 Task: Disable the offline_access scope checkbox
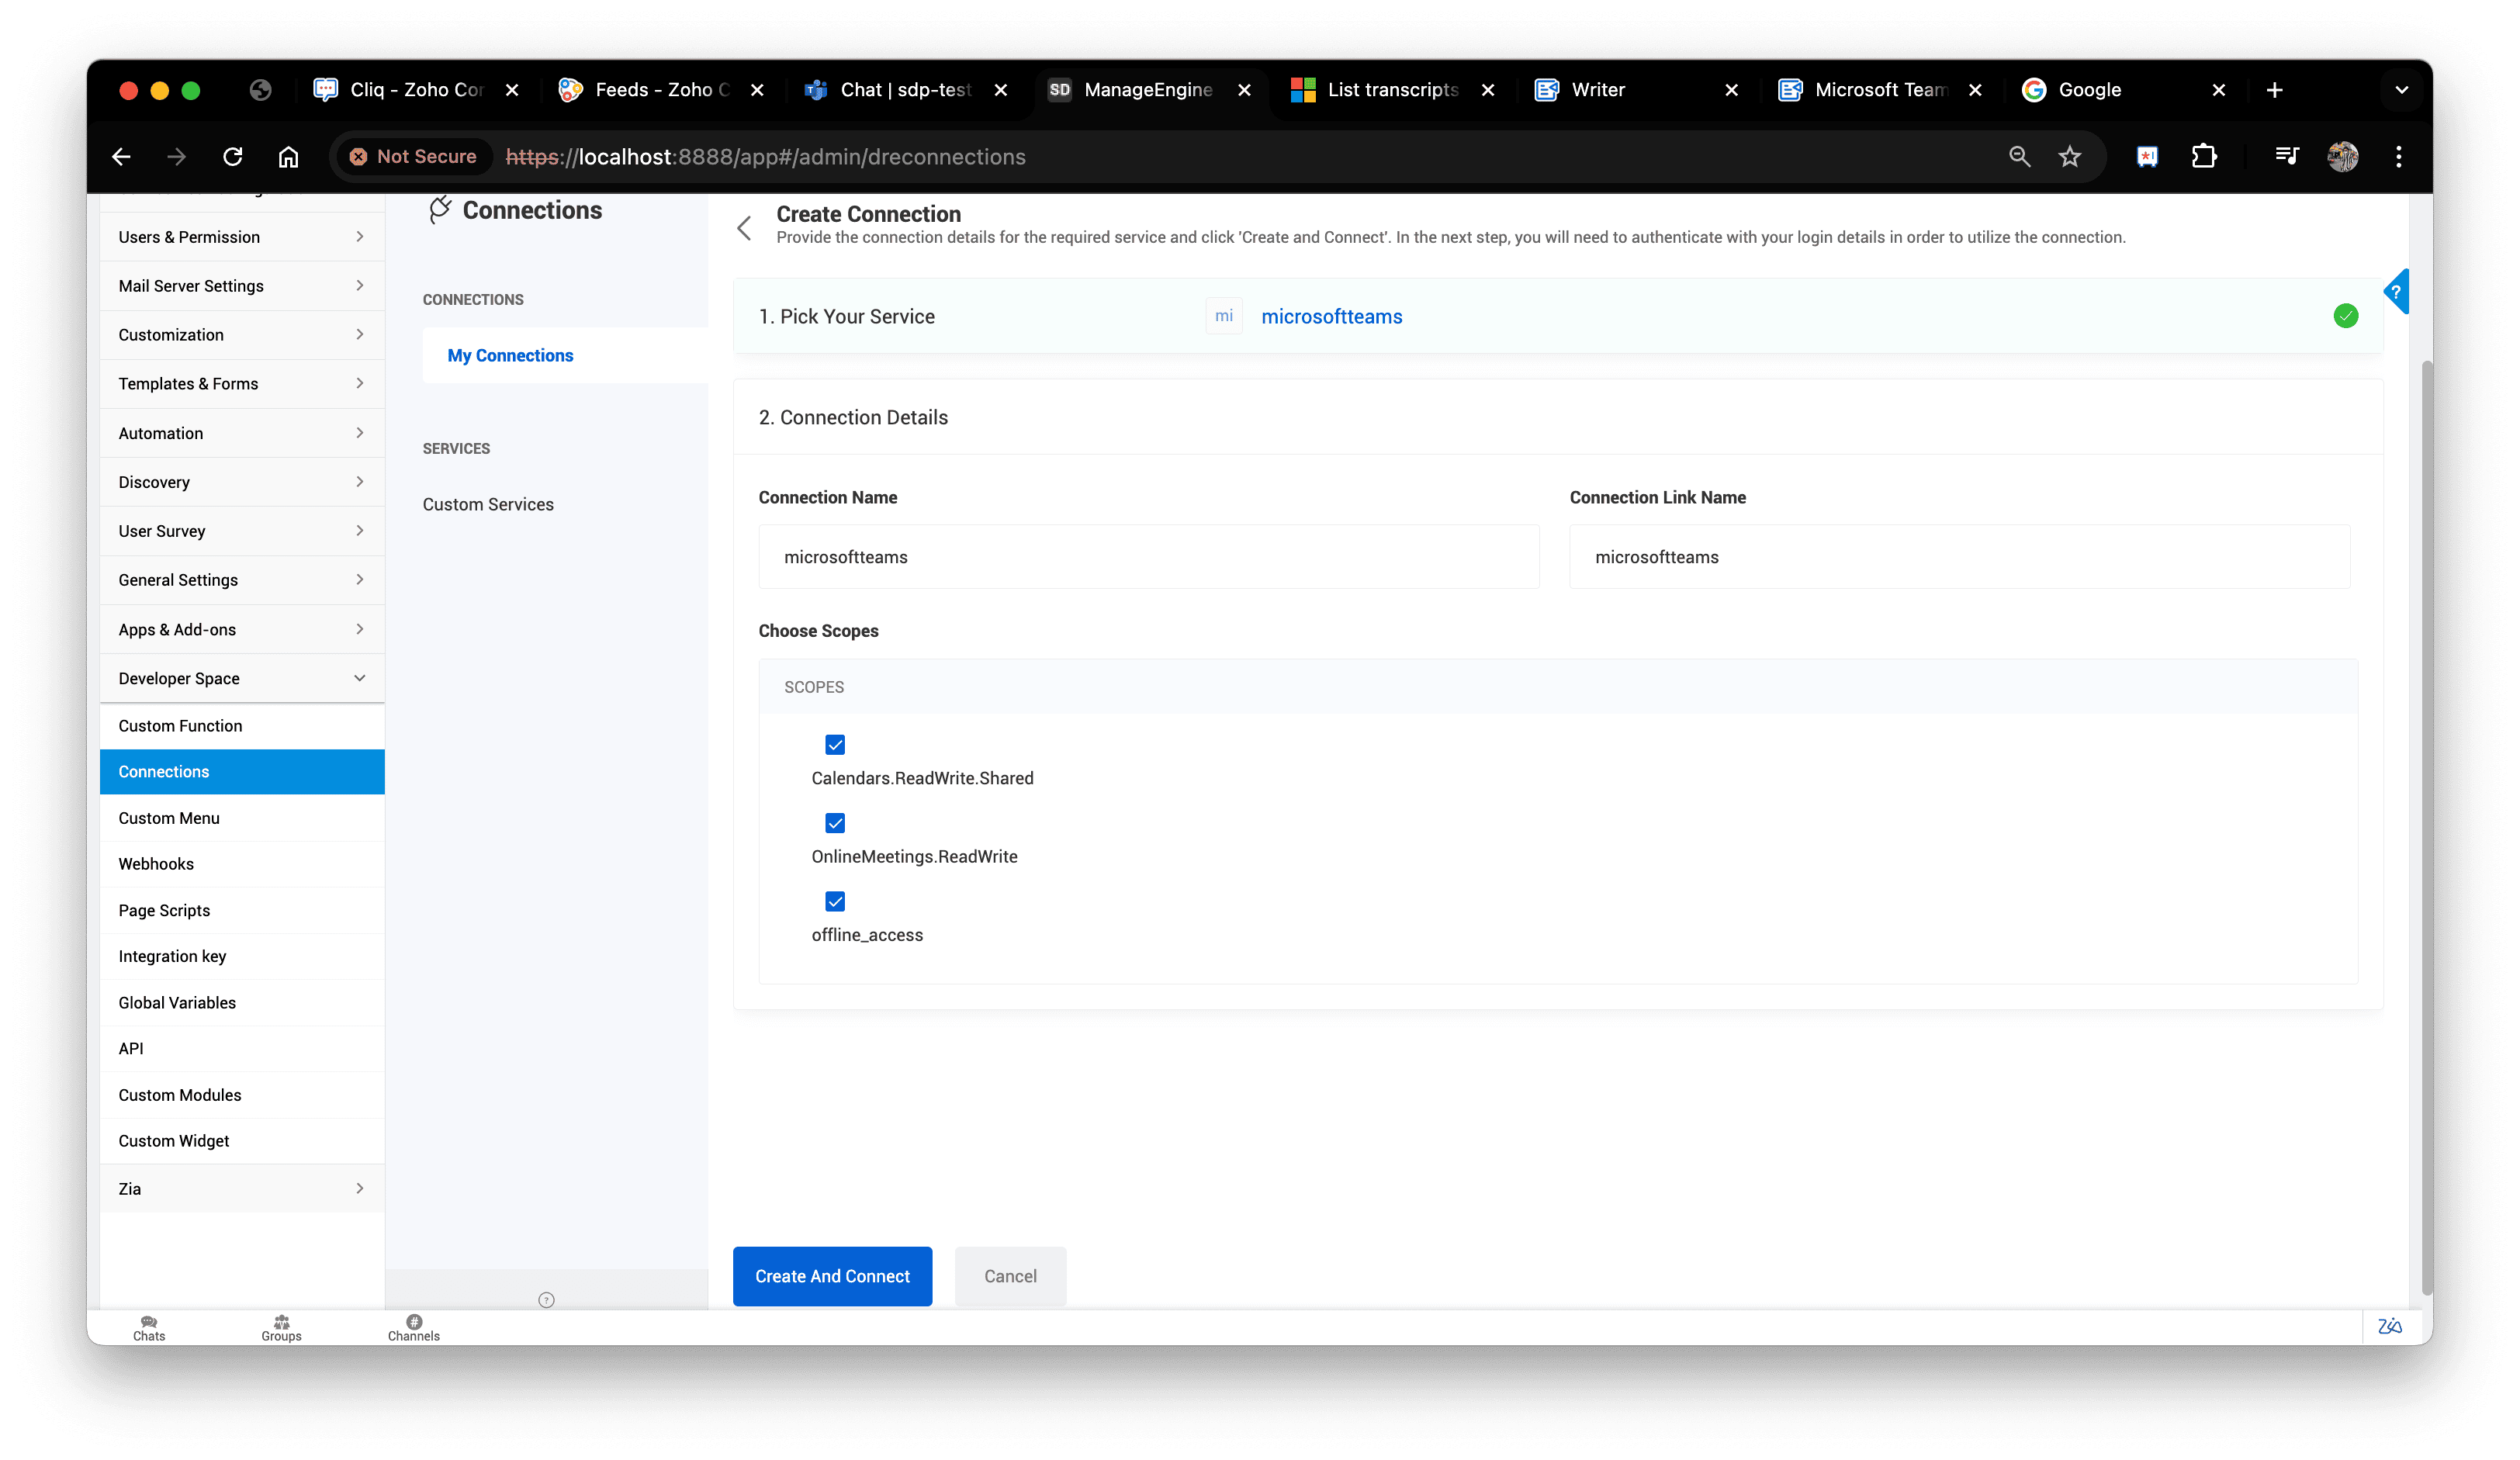point(835,901)
